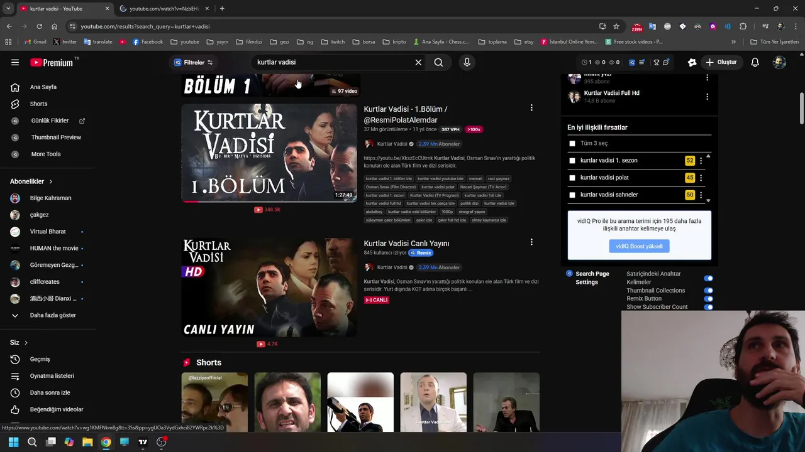Open Chrome tab search dropdown arrow
Viewport: 805px width, 452px height.
point(8,8)
